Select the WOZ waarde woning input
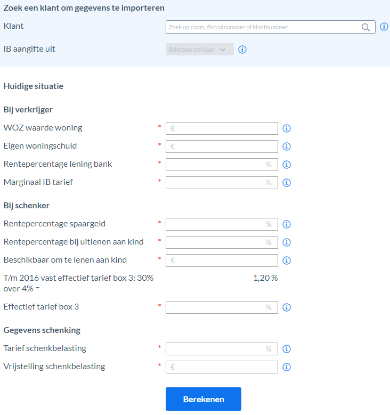The image size is (390, 415). pyautogui.click(x=222, y=128)
